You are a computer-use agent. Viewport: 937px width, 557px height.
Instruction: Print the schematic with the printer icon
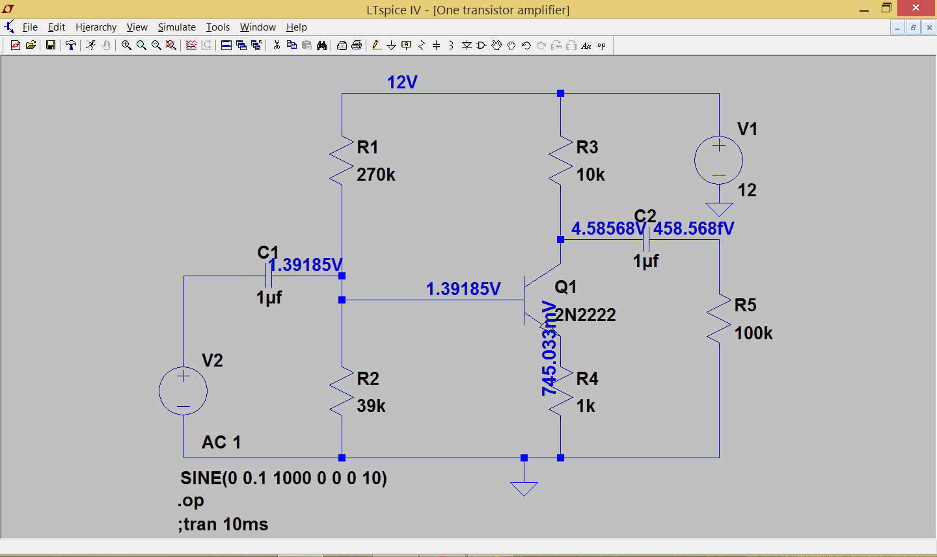point(357,45)
